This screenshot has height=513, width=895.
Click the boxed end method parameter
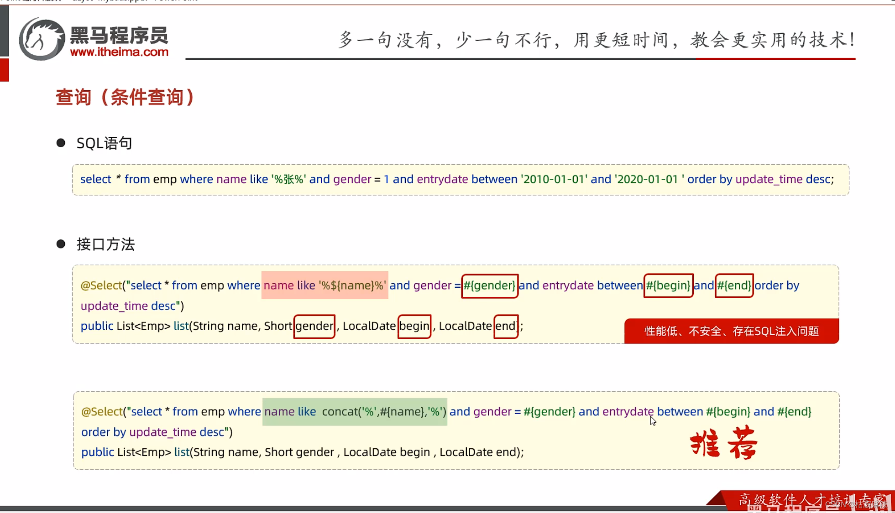[x=506, y=326]
